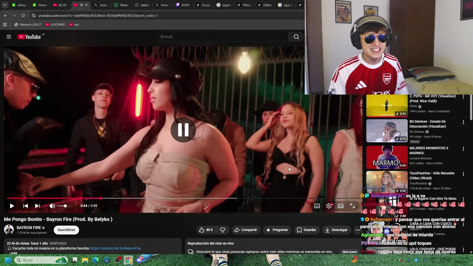Image resolution: width=473 pixels, height=266 pixels.
Task: Open the onerpm.lnk.to/BayronFire link
Action: (115, 248)
